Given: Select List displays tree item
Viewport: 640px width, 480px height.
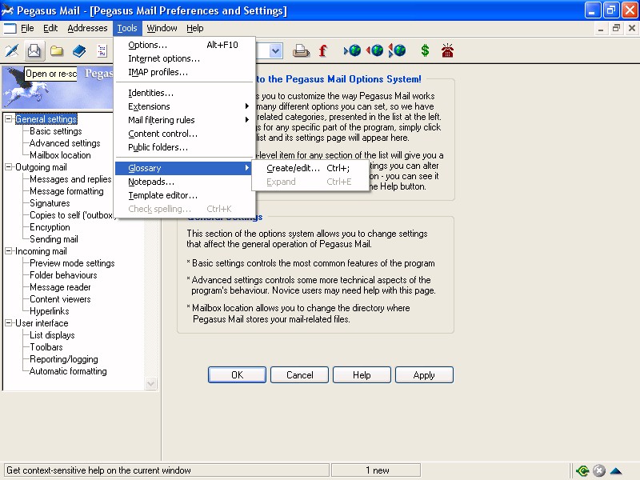Looking at the screenshot, I should tap(52, 335).
